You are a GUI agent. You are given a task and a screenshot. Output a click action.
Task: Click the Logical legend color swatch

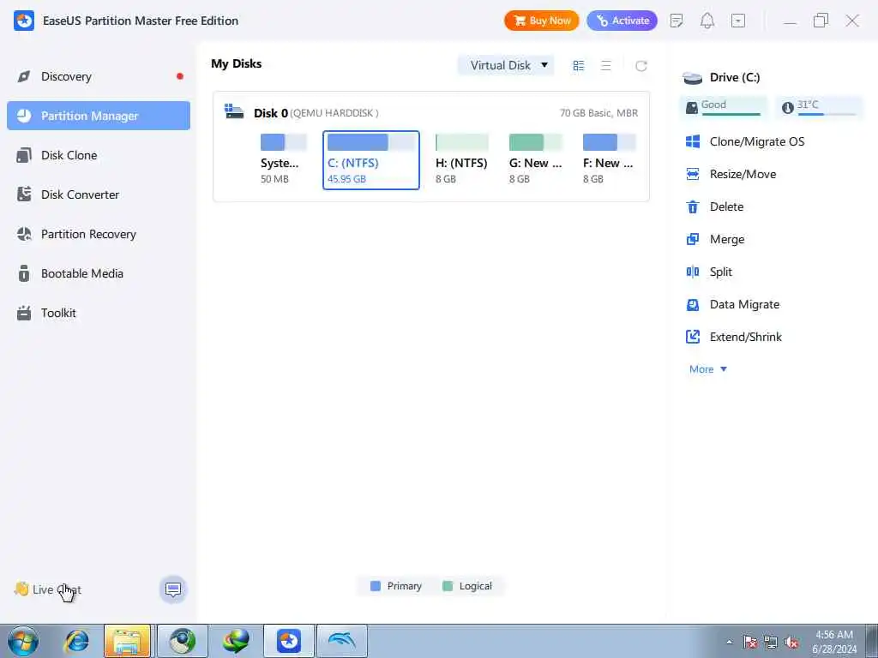pos(448,586)
